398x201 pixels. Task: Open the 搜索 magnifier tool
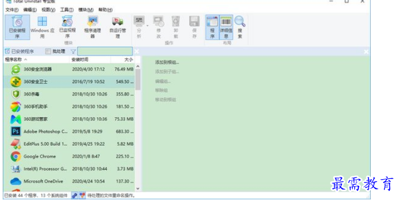click(x=240, y=27)
